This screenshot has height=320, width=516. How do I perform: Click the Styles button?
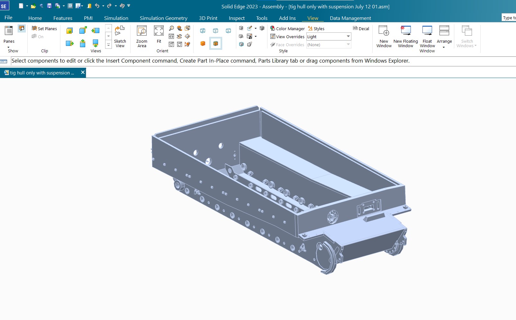pyautogui.click(x=316, y=29)
